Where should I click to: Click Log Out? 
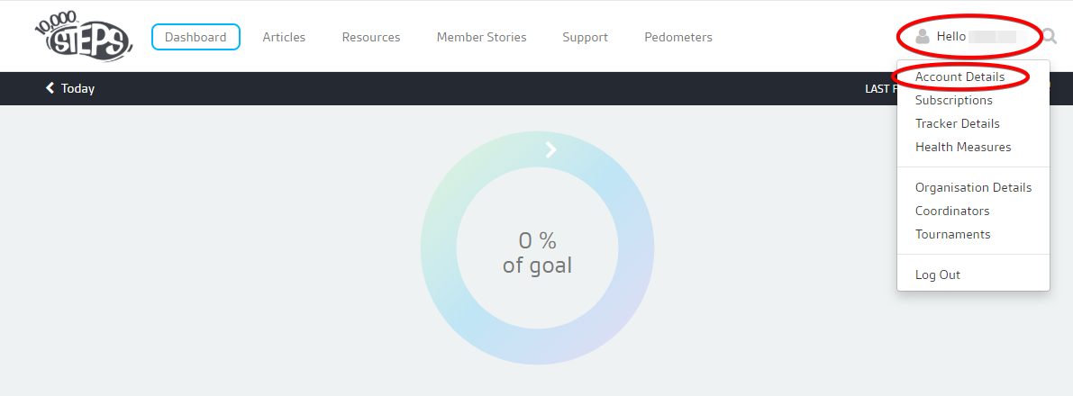938,274
